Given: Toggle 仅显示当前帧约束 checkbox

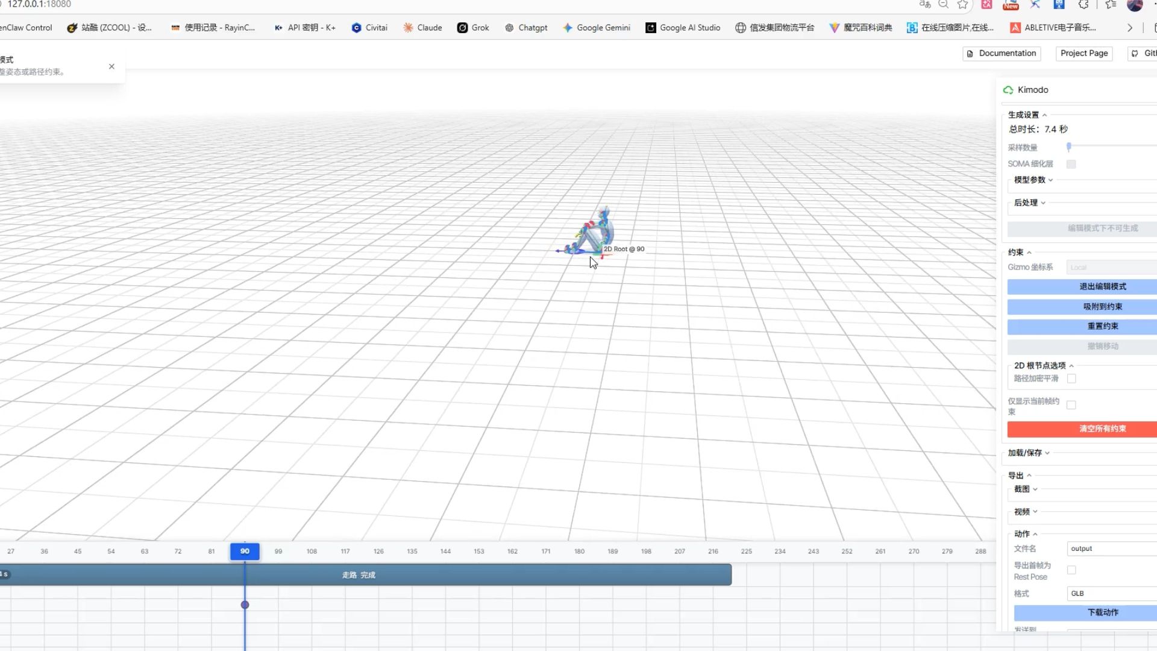Looking at the screenshot, I should [1071, 405].
